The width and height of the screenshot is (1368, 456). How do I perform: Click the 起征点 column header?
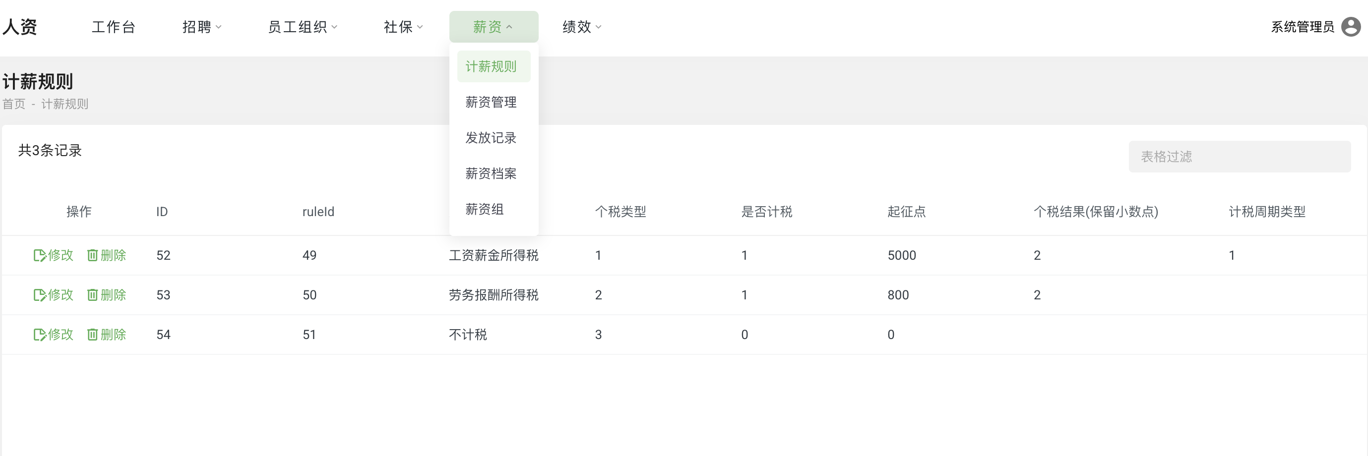906,212
